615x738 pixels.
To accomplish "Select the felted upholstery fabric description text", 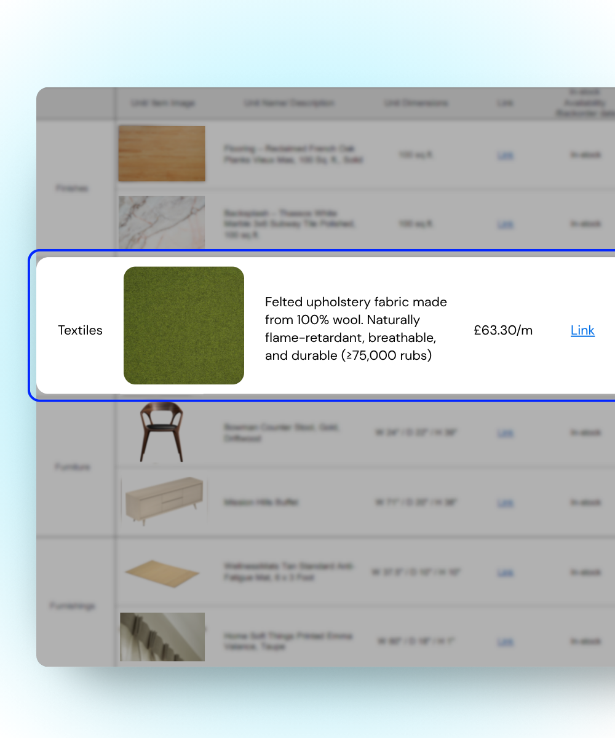I will coord(356,328).
